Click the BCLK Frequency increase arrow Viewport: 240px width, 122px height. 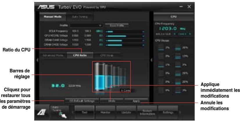coord(144,32)
